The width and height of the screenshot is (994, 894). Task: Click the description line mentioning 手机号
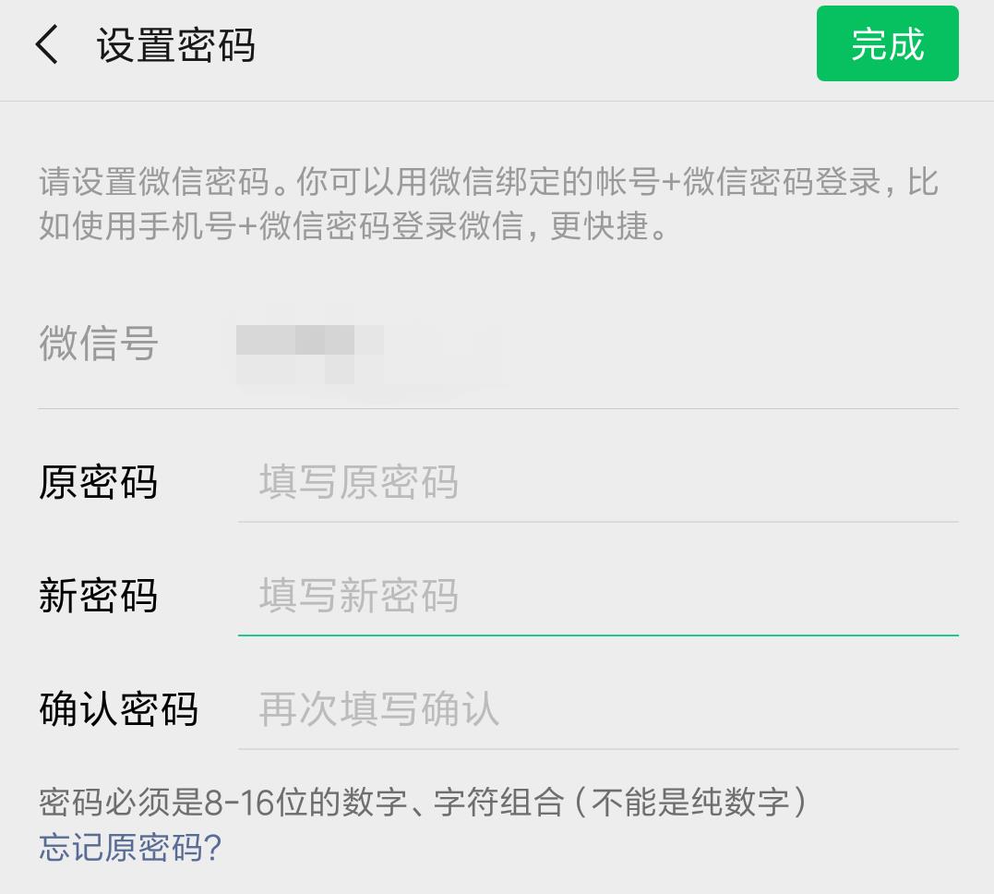click(353, 226)
